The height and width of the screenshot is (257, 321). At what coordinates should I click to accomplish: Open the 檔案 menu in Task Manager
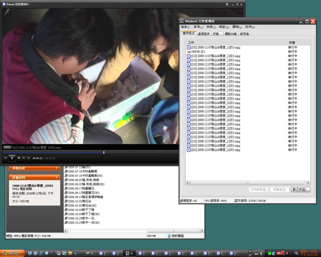pos(185,27)
